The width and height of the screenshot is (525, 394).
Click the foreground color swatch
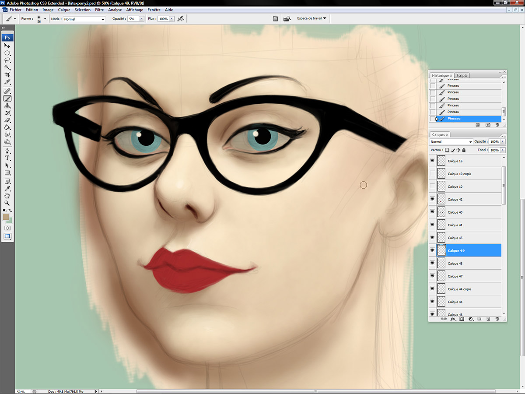pos(6,217)
